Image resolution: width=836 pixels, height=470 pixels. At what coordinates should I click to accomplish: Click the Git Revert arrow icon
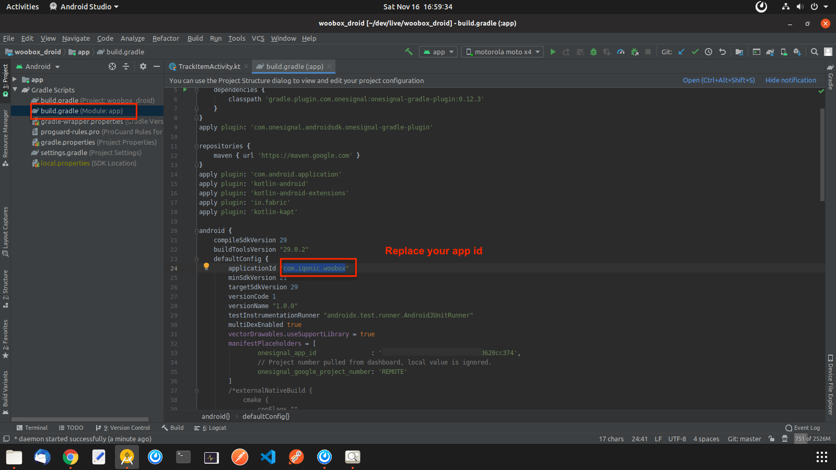(x=722, y=52)
